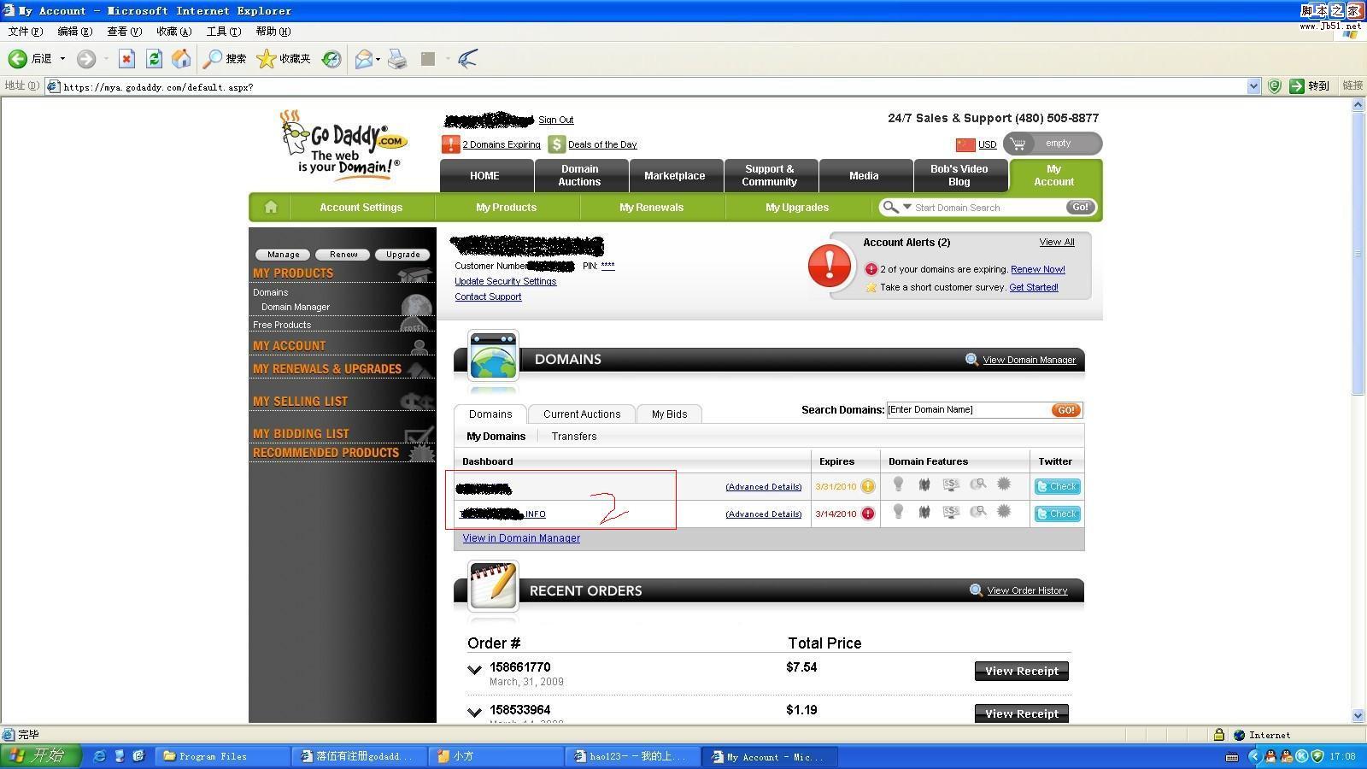Expand order 158661770 chevron
Viewport: 1367px width, 769px height.
coord(474,670)
